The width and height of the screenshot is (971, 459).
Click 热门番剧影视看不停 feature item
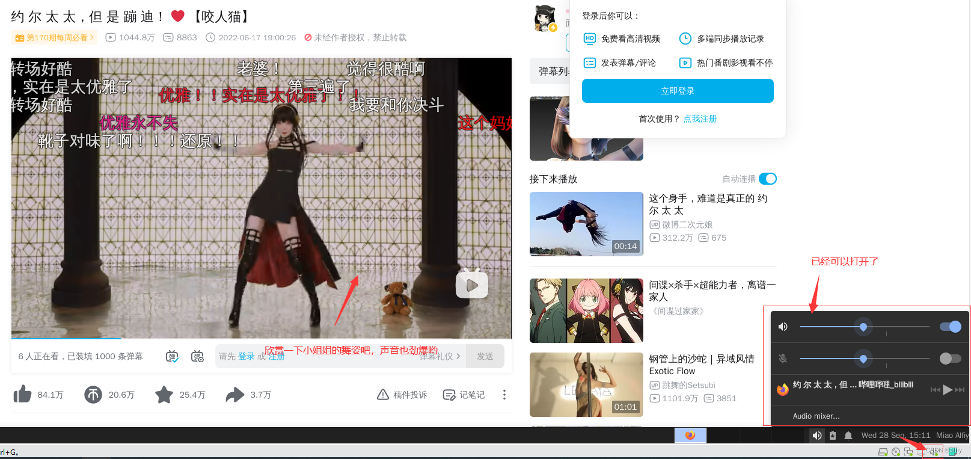tap(726, 63)
